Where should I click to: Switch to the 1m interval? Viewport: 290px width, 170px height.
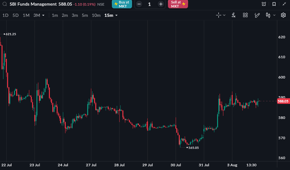click(x=55, y=15)
